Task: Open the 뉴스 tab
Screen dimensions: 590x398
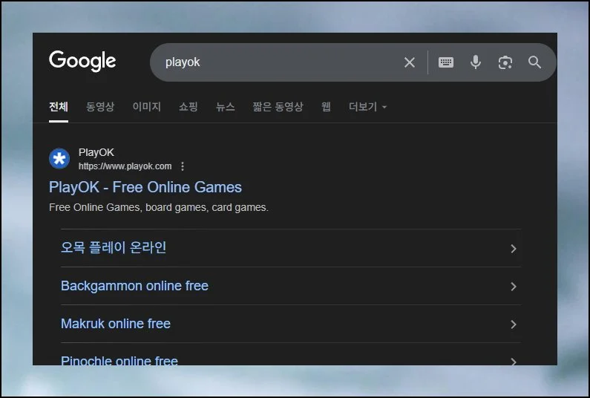Action: click(226, 107)
